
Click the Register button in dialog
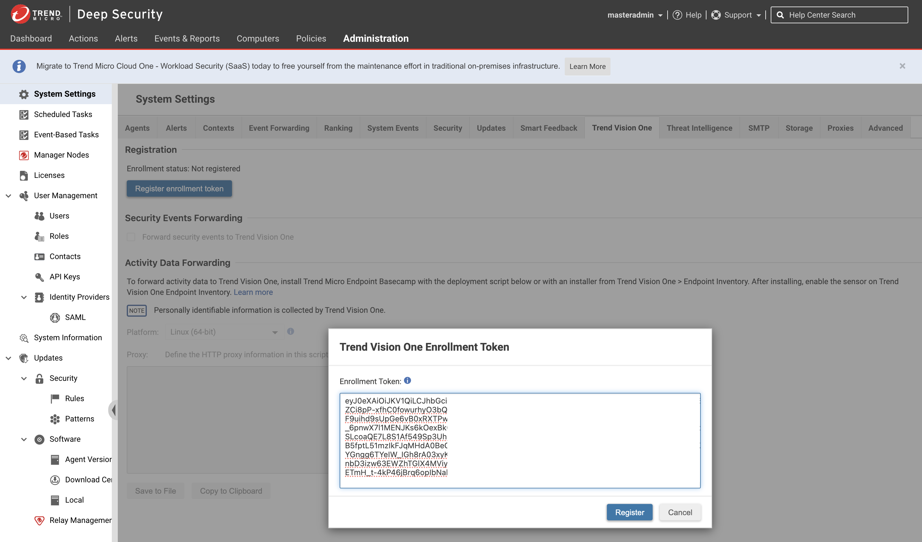tap(629, 512)
